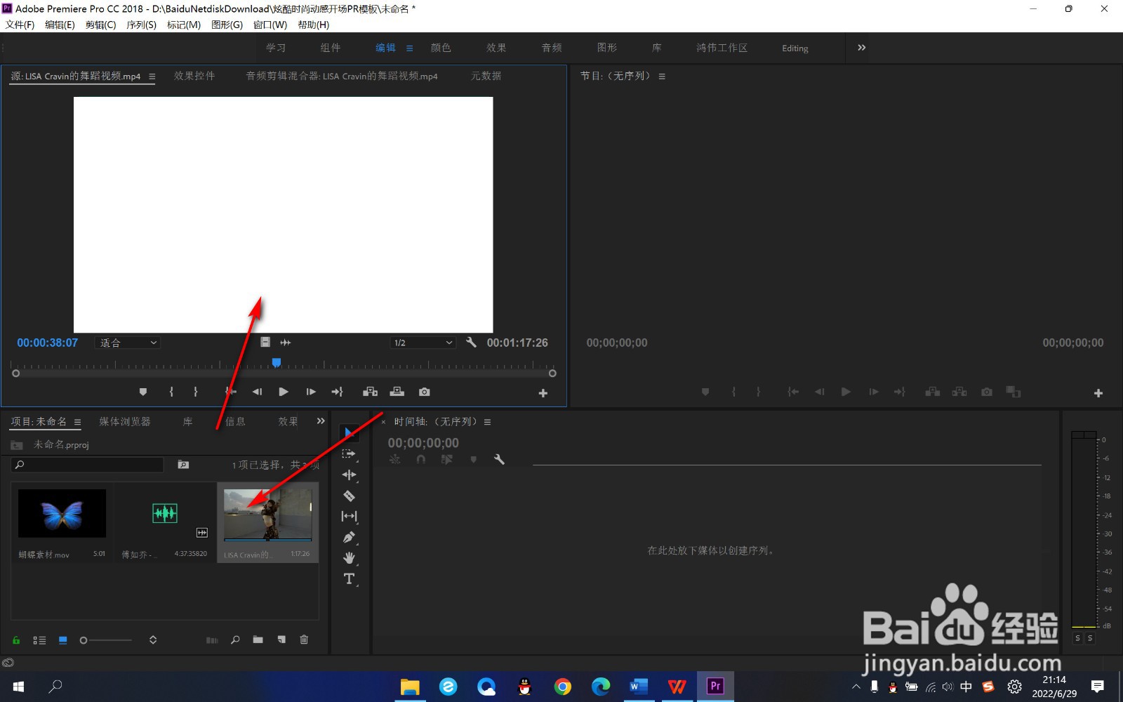Screen dimensions: 1123x702
Task: Switch project panel to icon view
Action: 63,640
